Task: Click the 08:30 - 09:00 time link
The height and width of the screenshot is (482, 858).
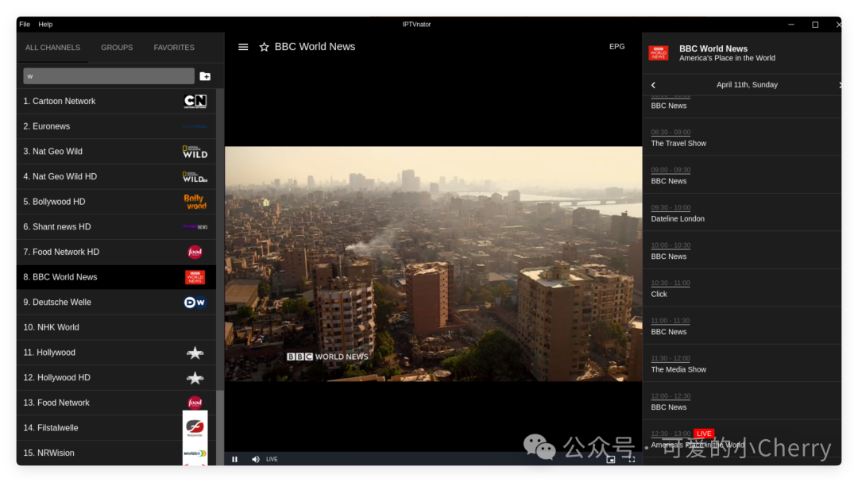Action: [671, 132]
